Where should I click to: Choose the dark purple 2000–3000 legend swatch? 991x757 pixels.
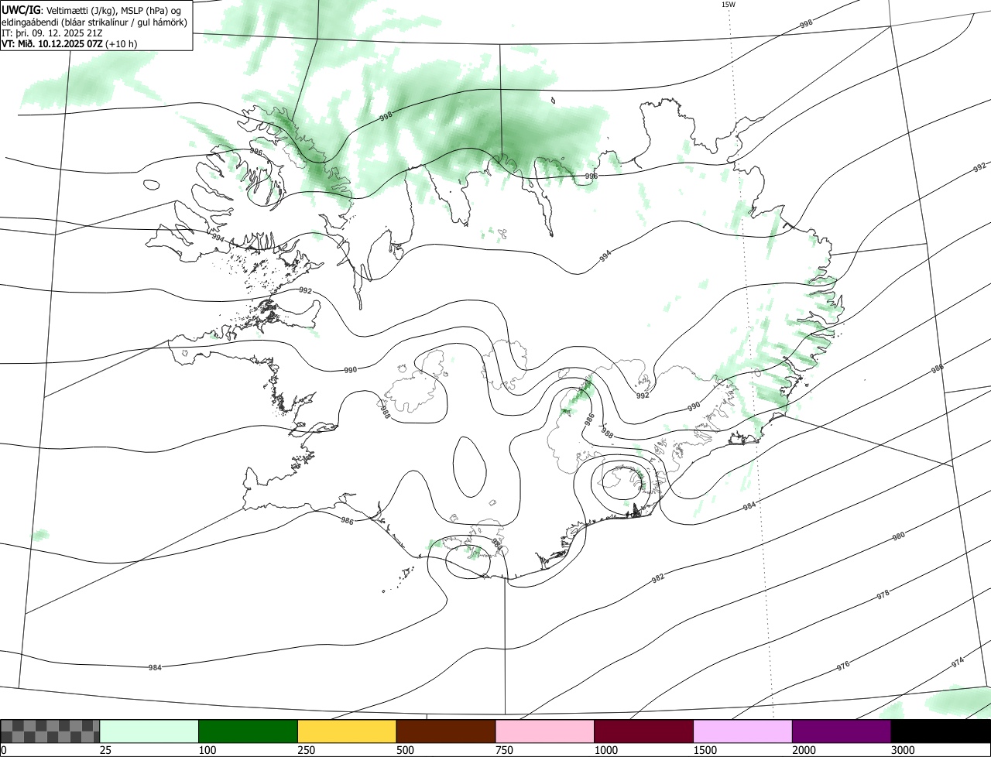(x=842, y=731)
